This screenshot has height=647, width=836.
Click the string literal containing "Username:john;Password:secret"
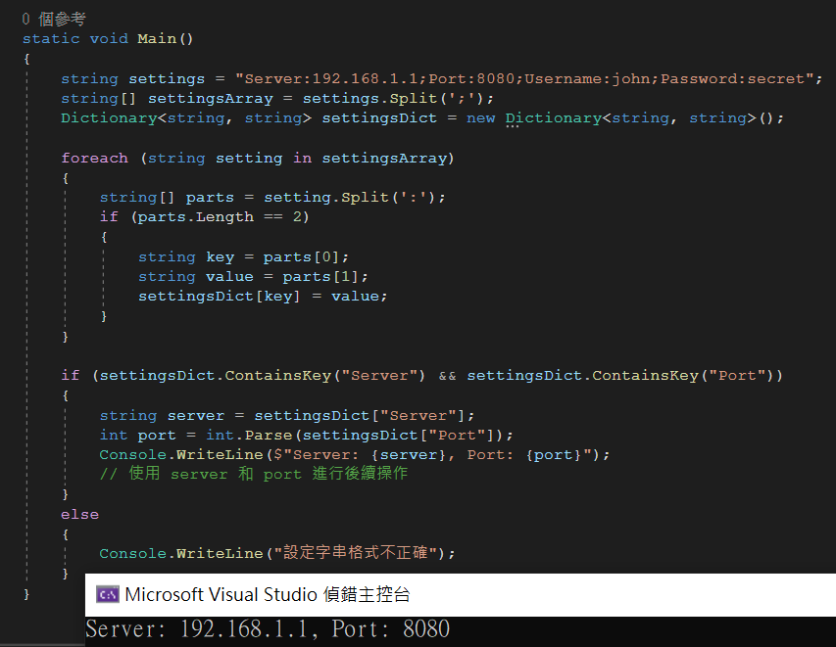coord(524,79)
